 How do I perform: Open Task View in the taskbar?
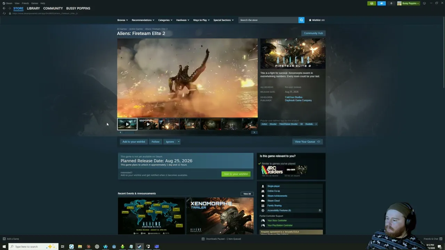[x=63, y=247]
